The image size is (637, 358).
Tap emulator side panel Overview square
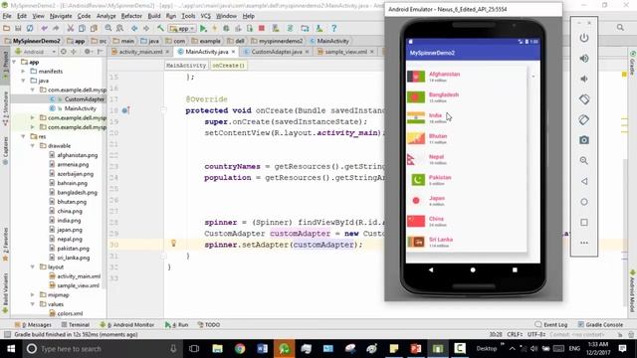(584, 223)
